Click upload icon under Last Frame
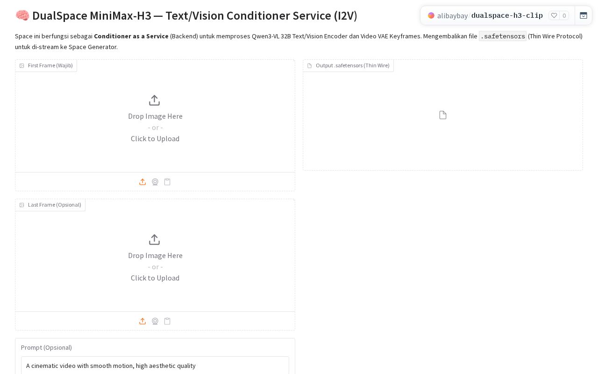598x374 pixels. tap(142, 321)
